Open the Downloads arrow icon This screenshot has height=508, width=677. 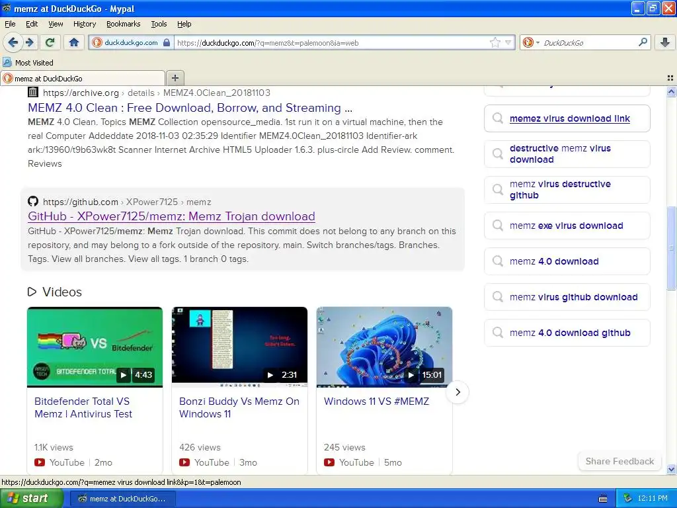click(665, 42)
